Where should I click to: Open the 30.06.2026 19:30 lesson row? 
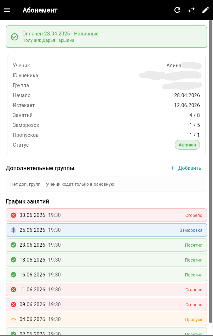coord(106,215)
